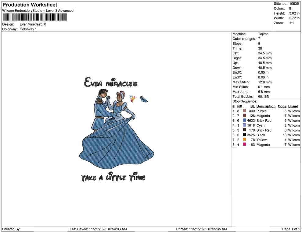Select the Width value 2.72 in

[x=294, y=18]
